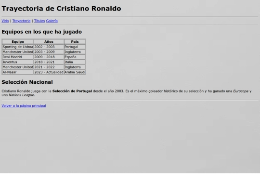Click the Selección Nacional heading

click(x=27, y=82)
